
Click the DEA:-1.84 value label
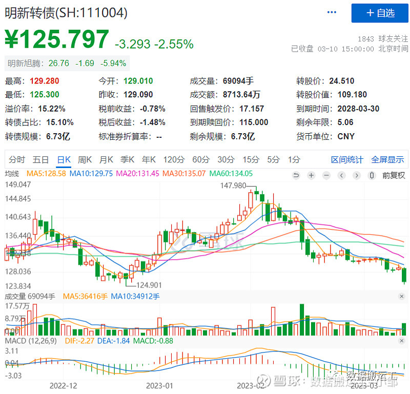[113, 341]
